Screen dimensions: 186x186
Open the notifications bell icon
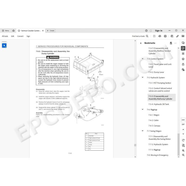(x=151, y=31)
